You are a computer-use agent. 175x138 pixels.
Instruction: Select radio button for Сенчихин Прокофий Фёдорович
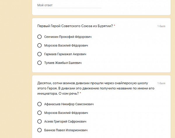click(x=40, y=37)
